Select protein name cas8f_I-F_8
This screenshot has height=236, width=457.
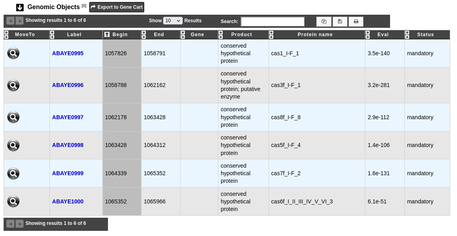coord(286,118)
